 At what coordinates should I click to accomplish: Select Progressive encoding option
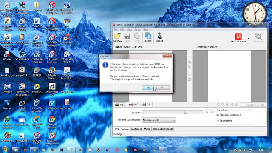pyautogui.click(x=218, y=121)
